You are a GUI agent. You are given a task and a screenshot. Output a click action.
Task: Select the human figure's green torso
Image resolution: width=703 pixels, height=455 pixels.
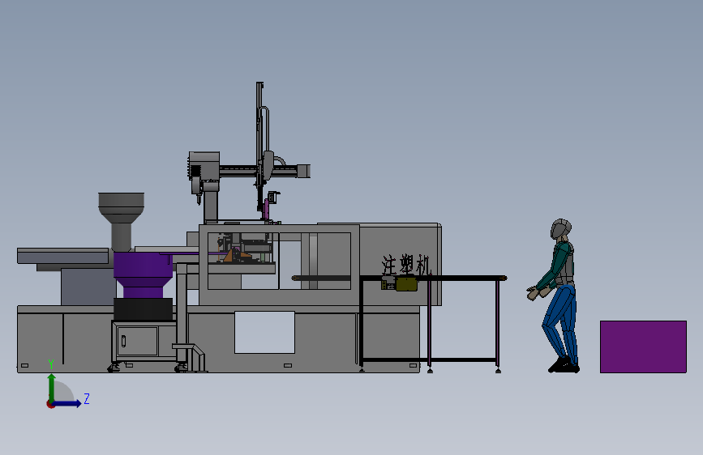pos(560,264)
